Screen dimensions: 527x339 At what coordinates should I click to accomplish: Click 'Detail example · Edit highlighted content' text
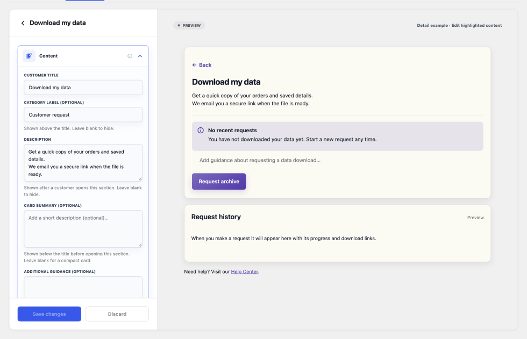459,25
